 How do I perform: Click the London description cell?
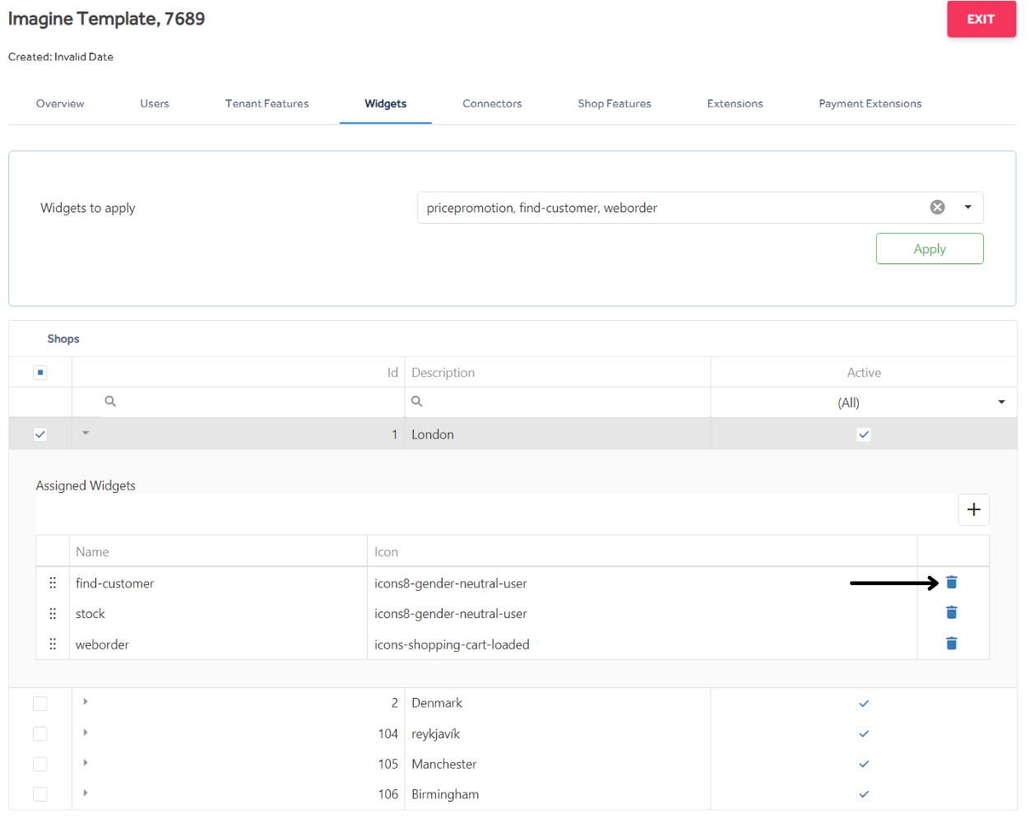(558, 435)
